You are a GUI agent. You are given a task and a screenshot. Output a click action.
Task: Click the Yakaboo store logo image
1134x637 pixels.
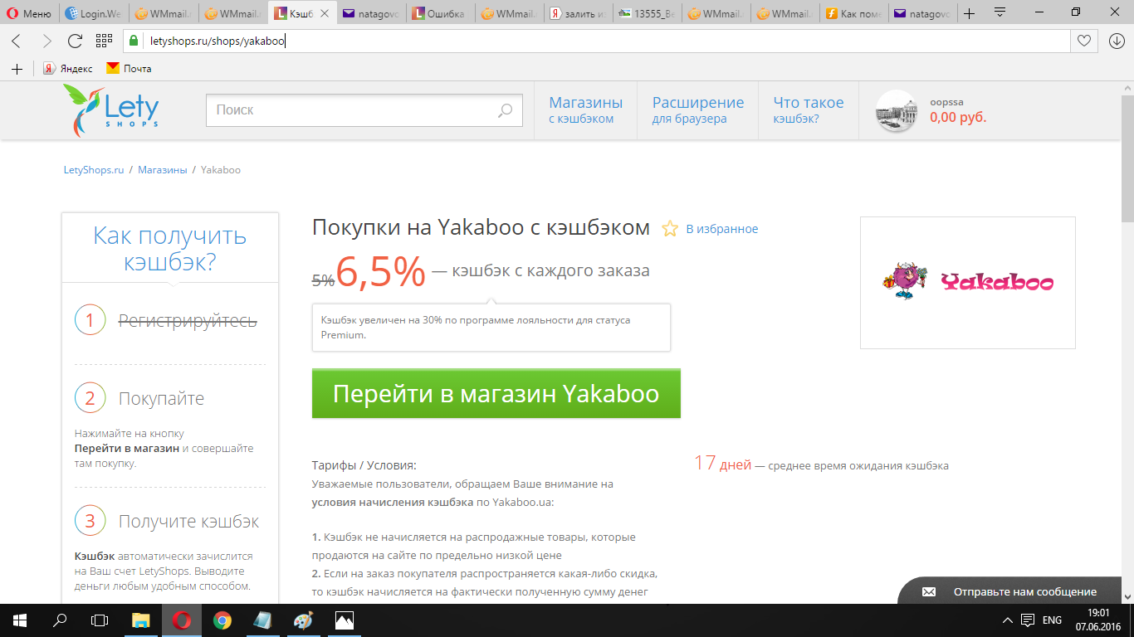click(x=968, y=282)
